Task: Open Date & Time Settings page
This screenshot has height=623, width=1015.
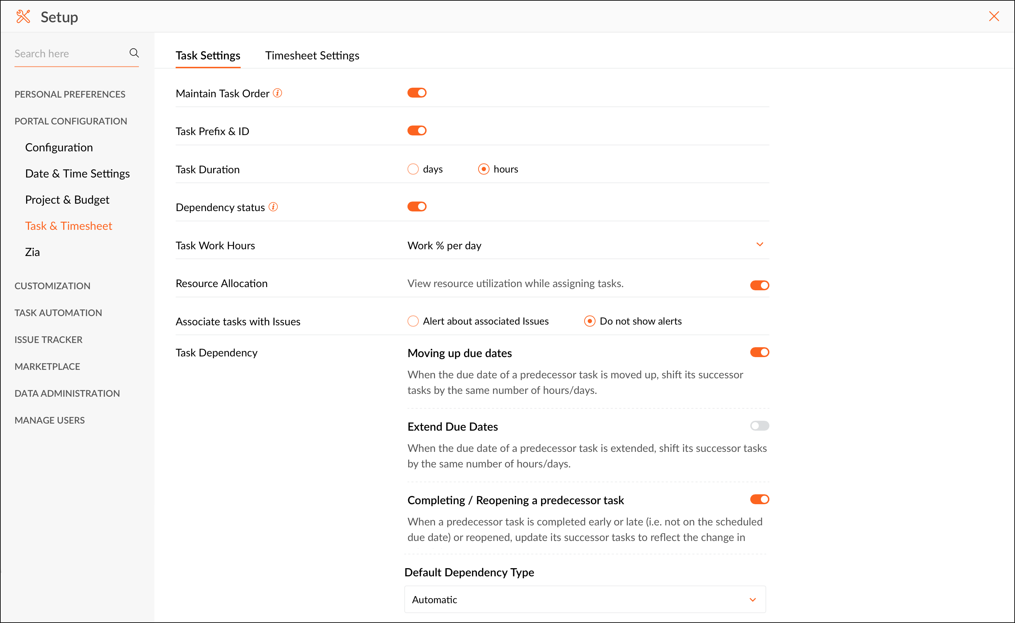Action: coord(77,174)
